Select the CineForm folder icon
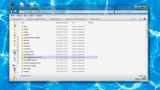This screenshot has height=90, width=160. [x=22, y=49]
